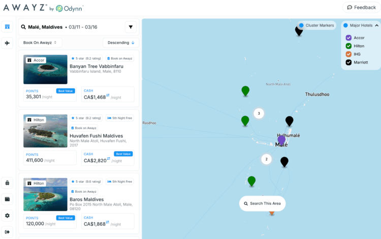Image resolution: width=381 pixels, height=239 pixels.
Task: Open the Baros Maldives hotel thumbnail
Action: coord(45,194)
